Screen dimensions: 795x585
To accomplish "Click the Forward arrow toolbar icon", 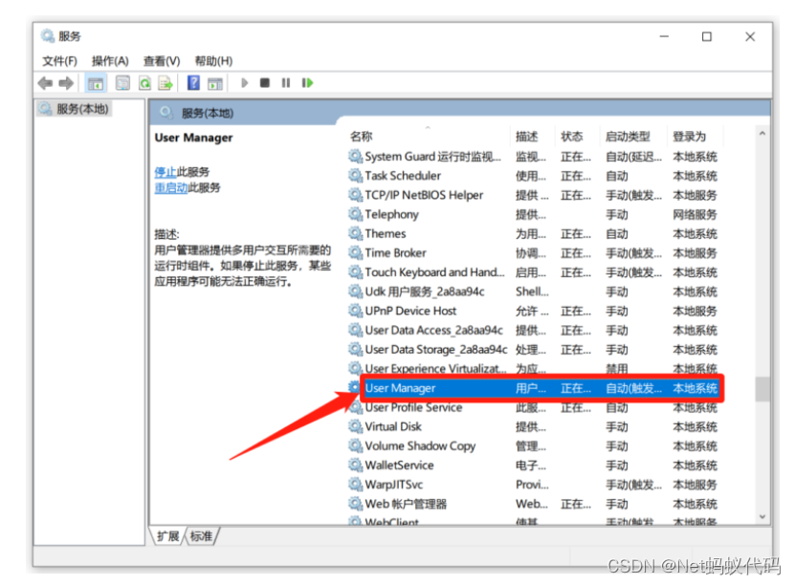I will point(66,82).
